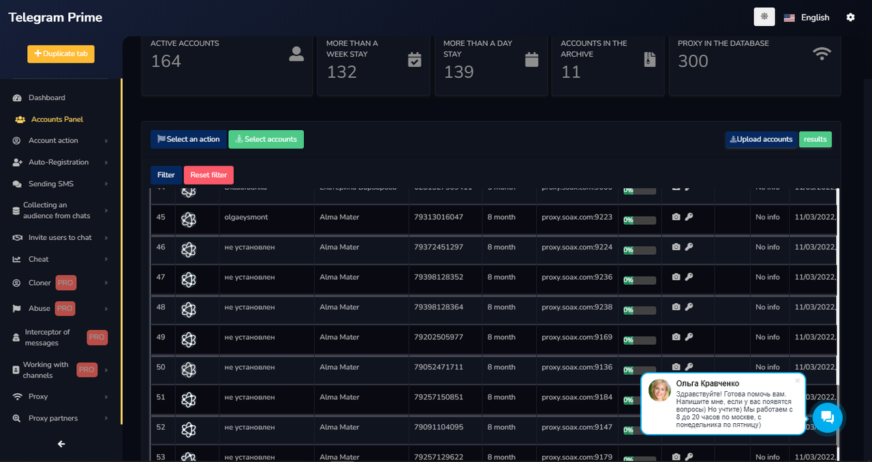Viewport: 872px width, 462px height.
Task: Click the atom avatar for row 48
Action: (189, 309)
